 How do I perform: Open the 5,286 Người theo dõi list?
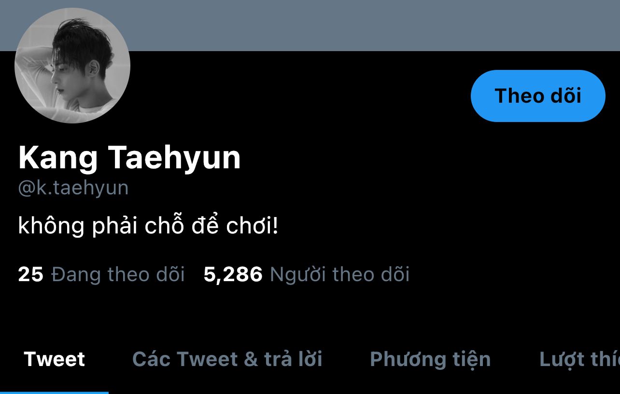[307, 274]
